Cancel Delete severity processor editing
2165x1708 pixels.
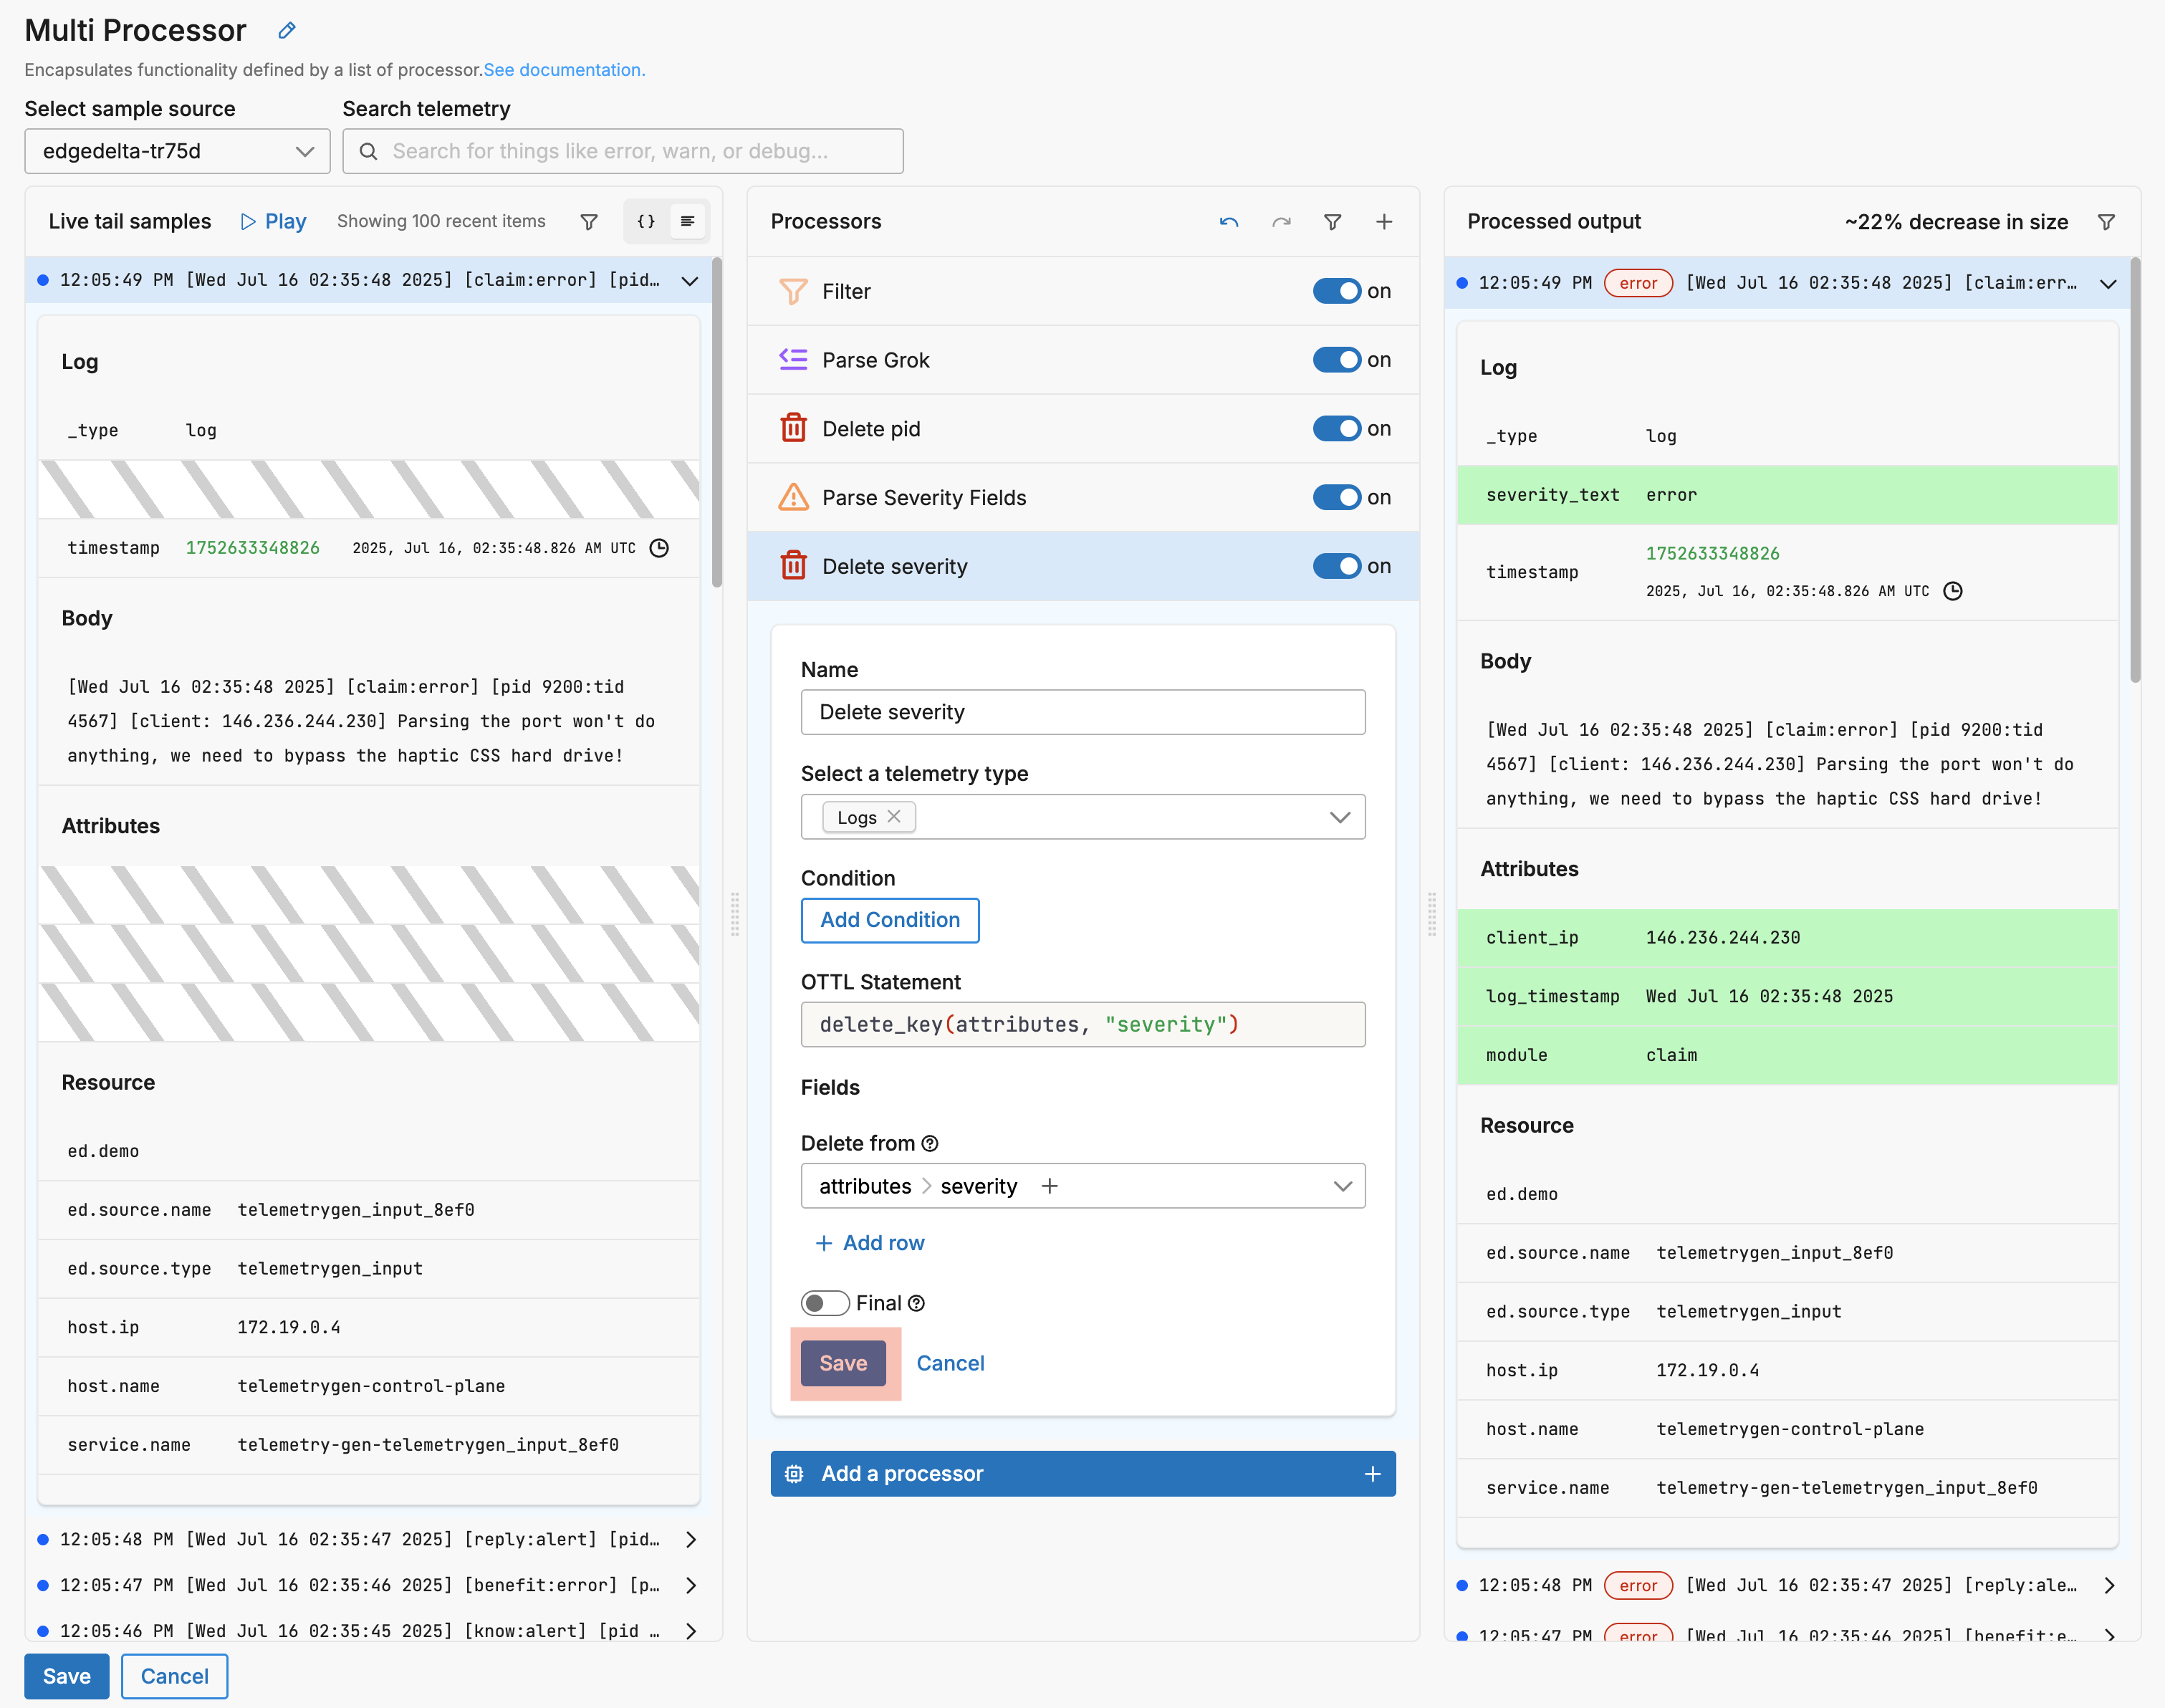click(950, 1363)
